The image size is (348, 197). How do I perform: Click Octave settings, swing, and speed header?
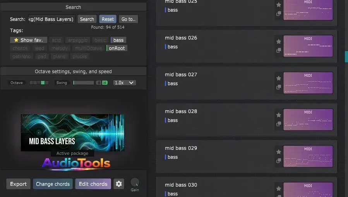point(73,72)
